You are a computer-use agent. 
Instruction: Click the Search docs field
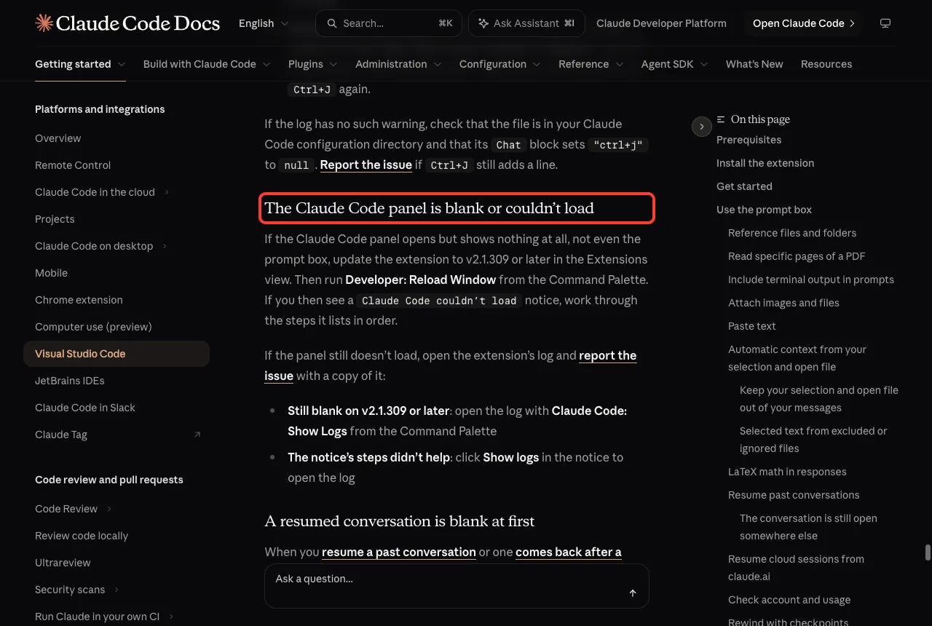(x=388, y=23)
